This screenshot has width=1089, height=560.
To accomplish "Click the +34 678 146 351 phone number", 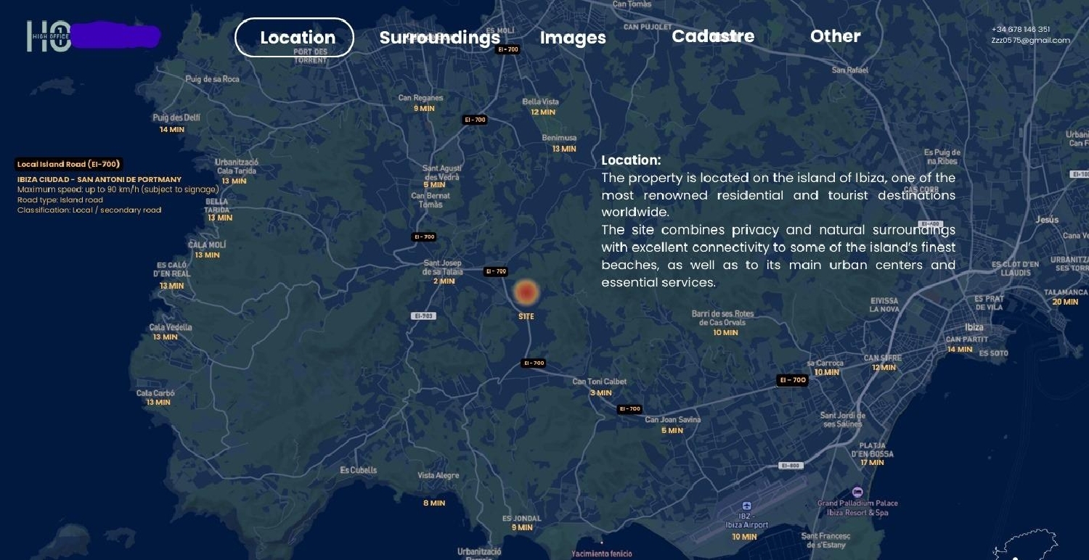I will 1020,29.
